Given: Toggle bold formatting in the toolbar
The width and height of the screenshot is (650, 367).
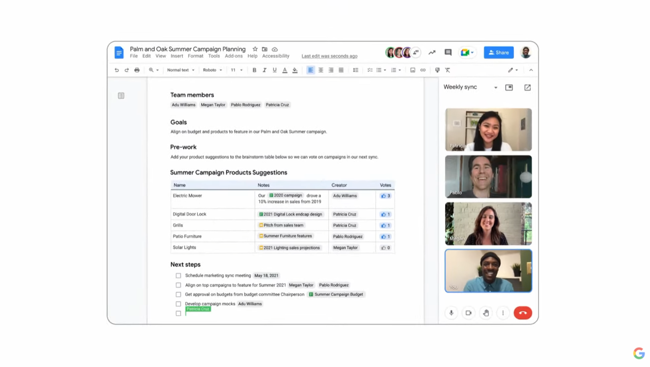Looking at the screenshot, I should point(254,70).
